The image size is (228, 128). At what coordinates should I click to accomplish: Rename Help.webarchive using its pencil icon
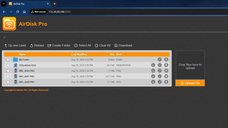(x=160, y=65)
